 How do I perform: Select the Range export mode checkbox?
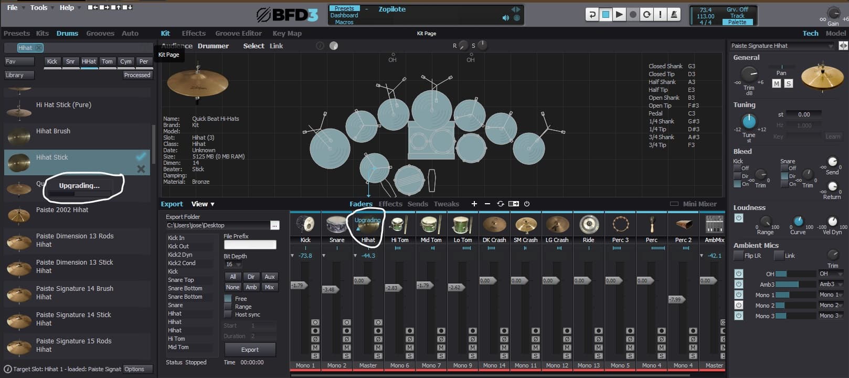coord(228,306)
